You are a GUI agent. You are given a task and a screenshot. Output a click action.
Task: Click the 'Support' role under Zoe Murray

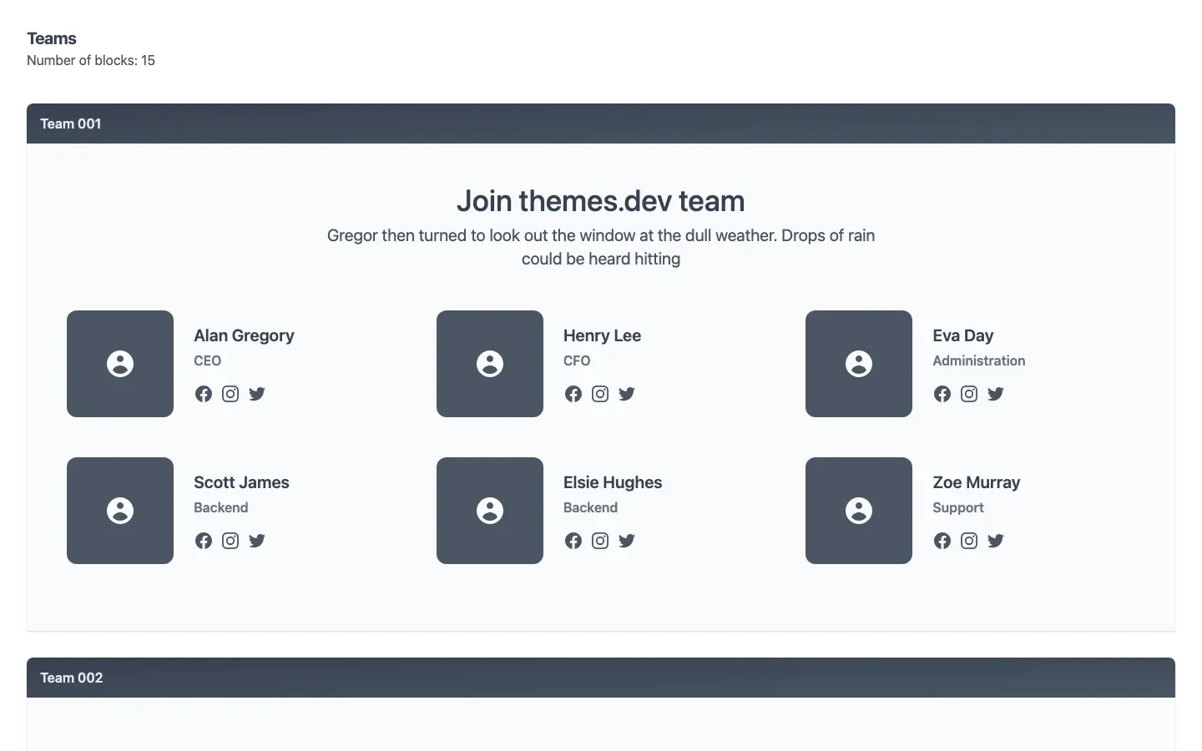click(958, 507)
